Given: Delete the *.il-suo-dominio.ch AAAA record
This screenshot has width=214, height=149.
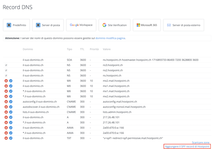Looking at the screenshot, I should [6, 133].
